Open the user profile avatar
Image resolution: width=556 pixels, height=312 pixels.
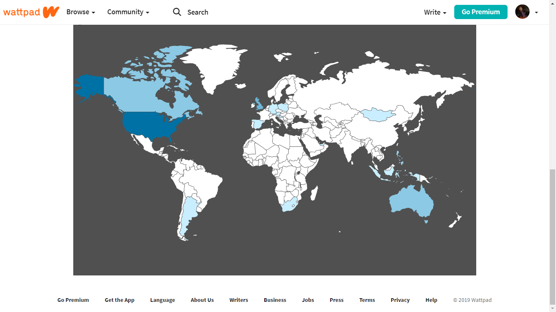522,12
